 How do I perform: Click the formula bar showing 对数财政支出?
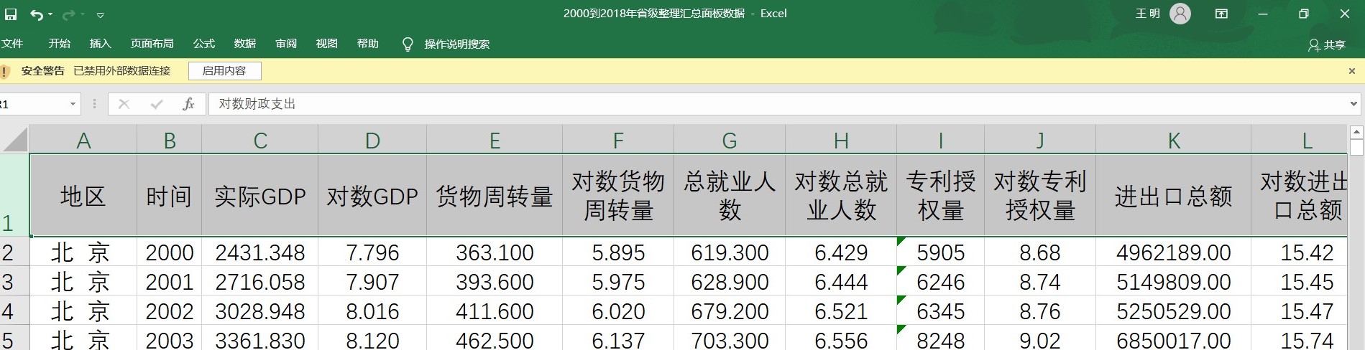tap(778, 104)
